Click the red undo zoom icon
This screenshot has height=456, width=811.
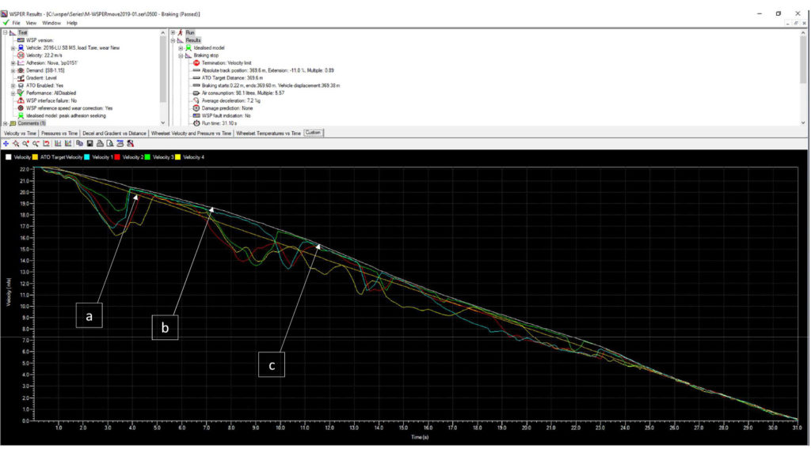pos(47,144)
